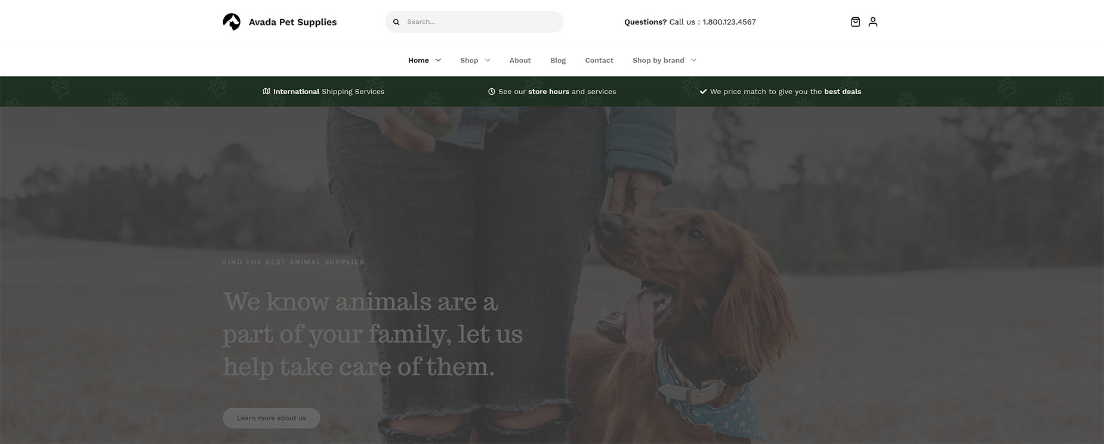The height and width of the screenshot is (444, 1104).
Task: Click the clock icon beside store hours
Action: coord(492,91)
